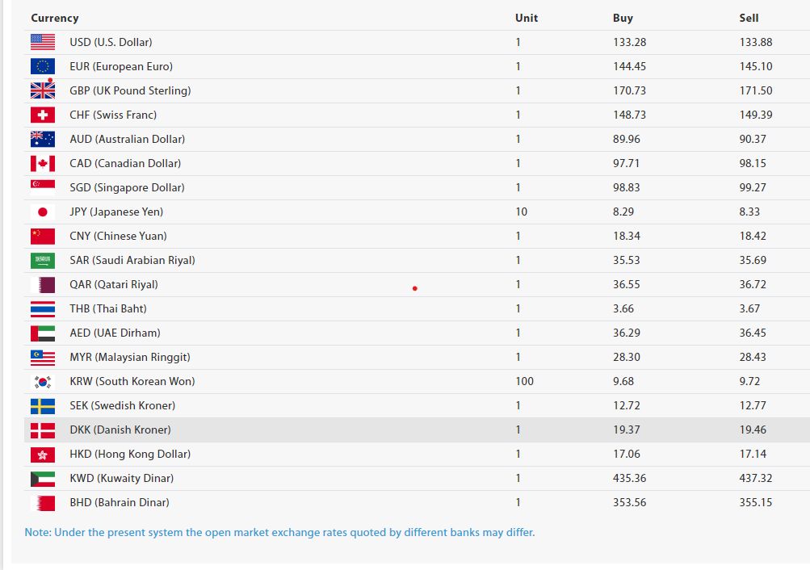The width and height of the screenshot is (810, 570).
Task: Click the Sell column header
Action: 749,18
